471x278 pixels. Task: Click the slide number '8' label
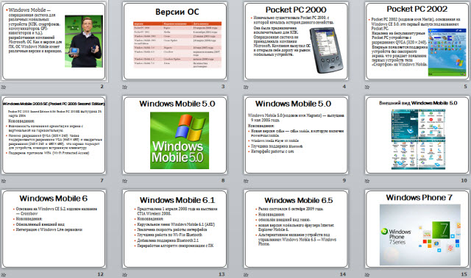(223, 180)
